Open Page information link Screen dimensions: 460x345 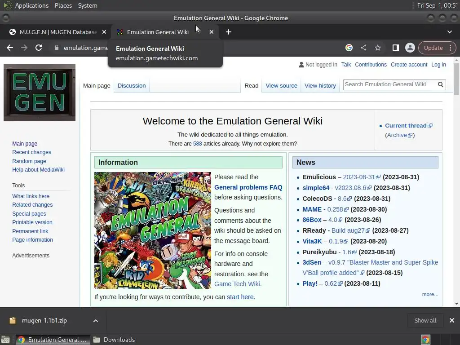coord(32,240)
